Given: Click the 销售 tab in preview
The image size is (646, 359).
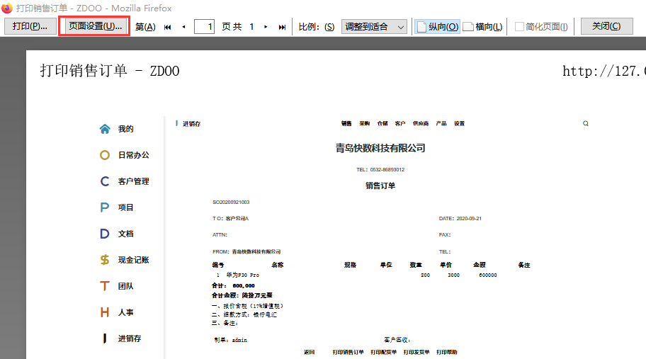Looking at the screenshot, I should click(346, 123).
